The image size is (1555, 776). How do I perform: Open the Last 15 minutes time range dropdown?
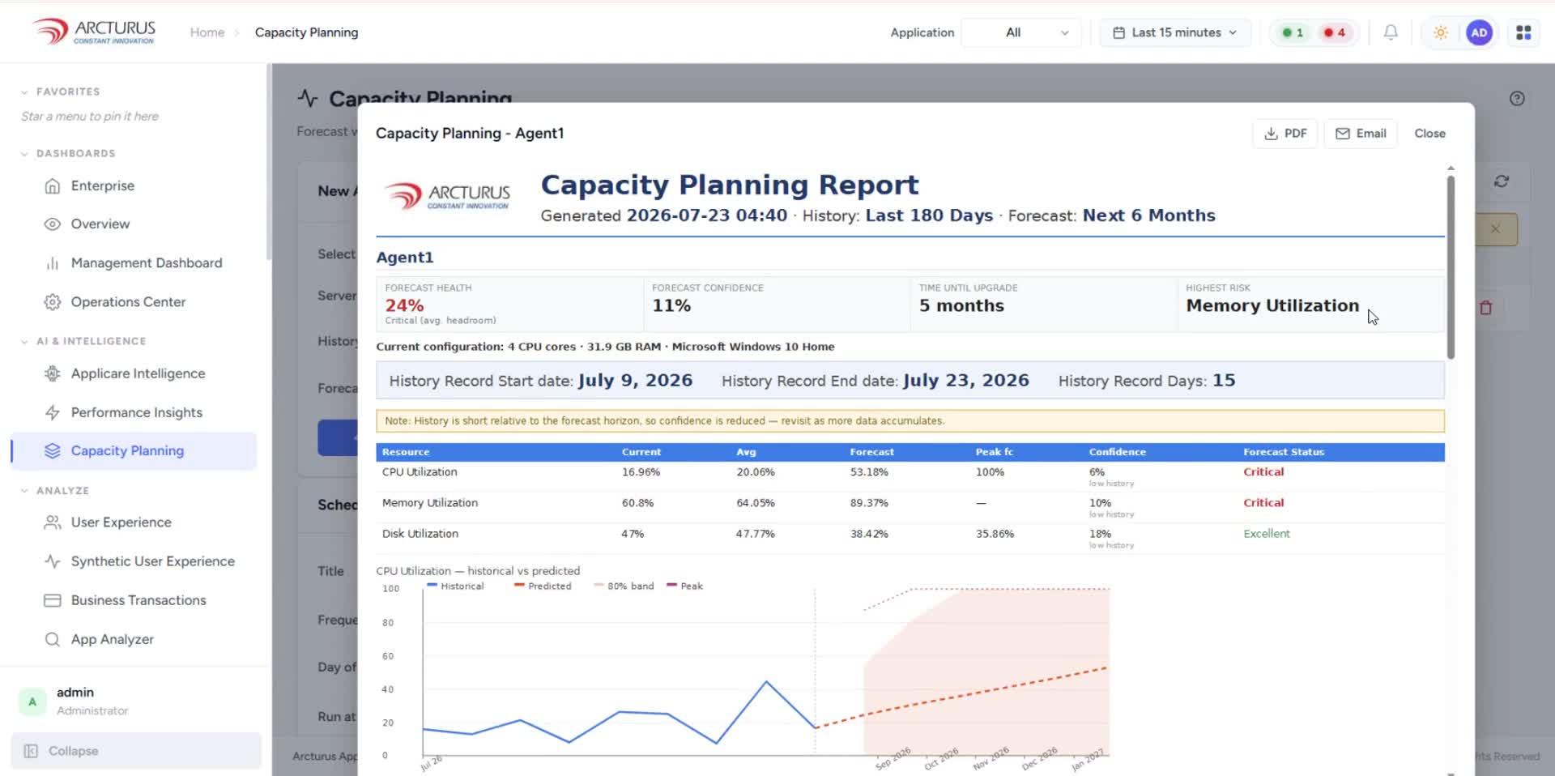coord(1175,32)
